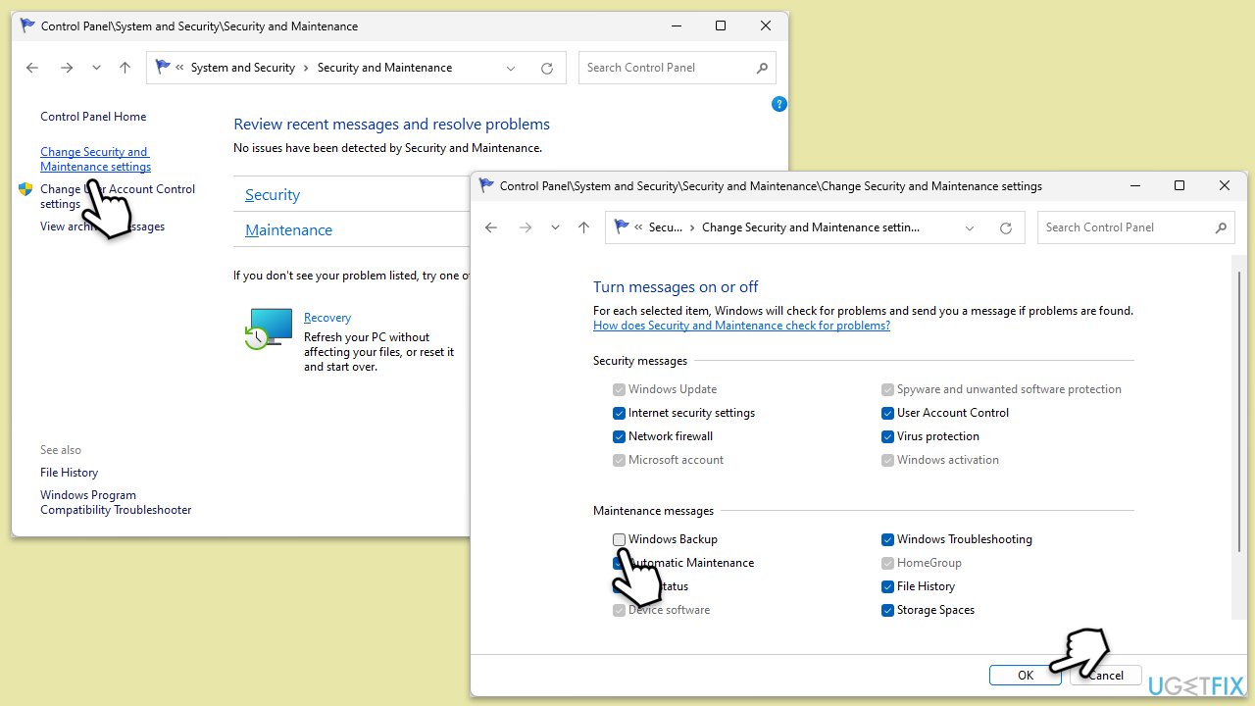The image size is (1255, 706).
Task: Click Secu... breadcrumb in Change settings window
Action: click(x=666, y=227)
